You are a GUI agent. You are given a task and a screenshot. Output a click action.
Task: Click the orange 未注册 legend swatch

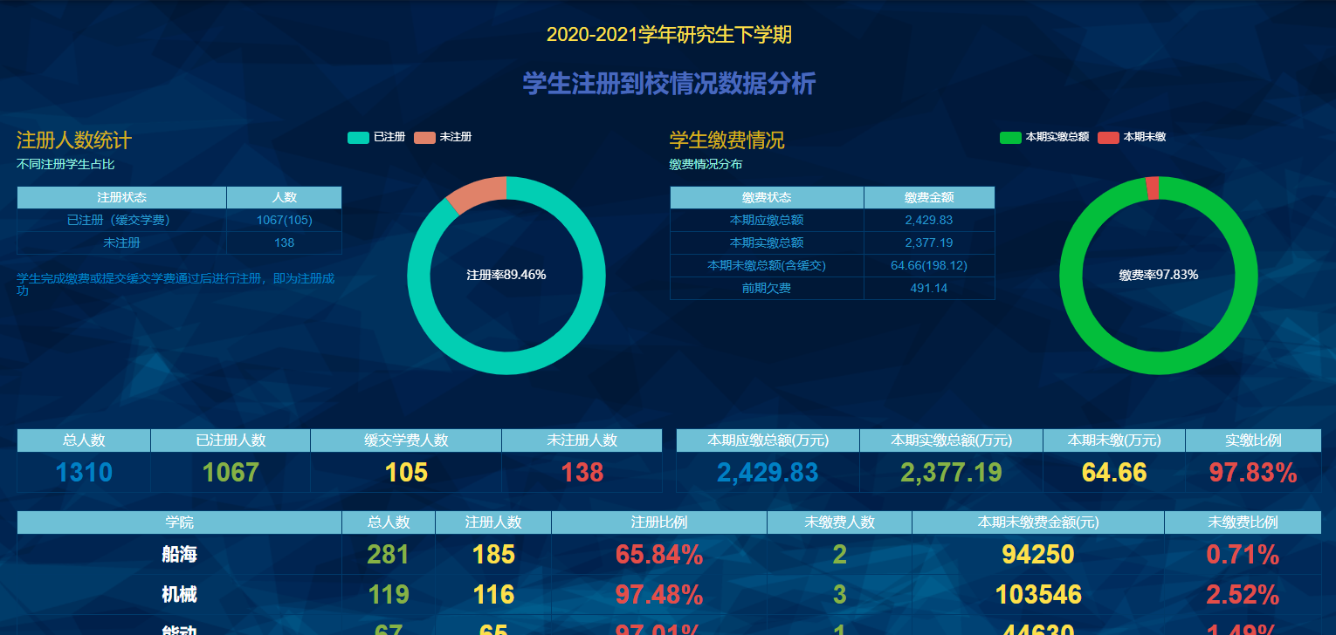point(424,137)
